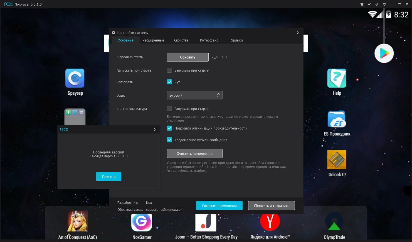
Task: Open the Интерфейс tab
Action: [209, 40]
